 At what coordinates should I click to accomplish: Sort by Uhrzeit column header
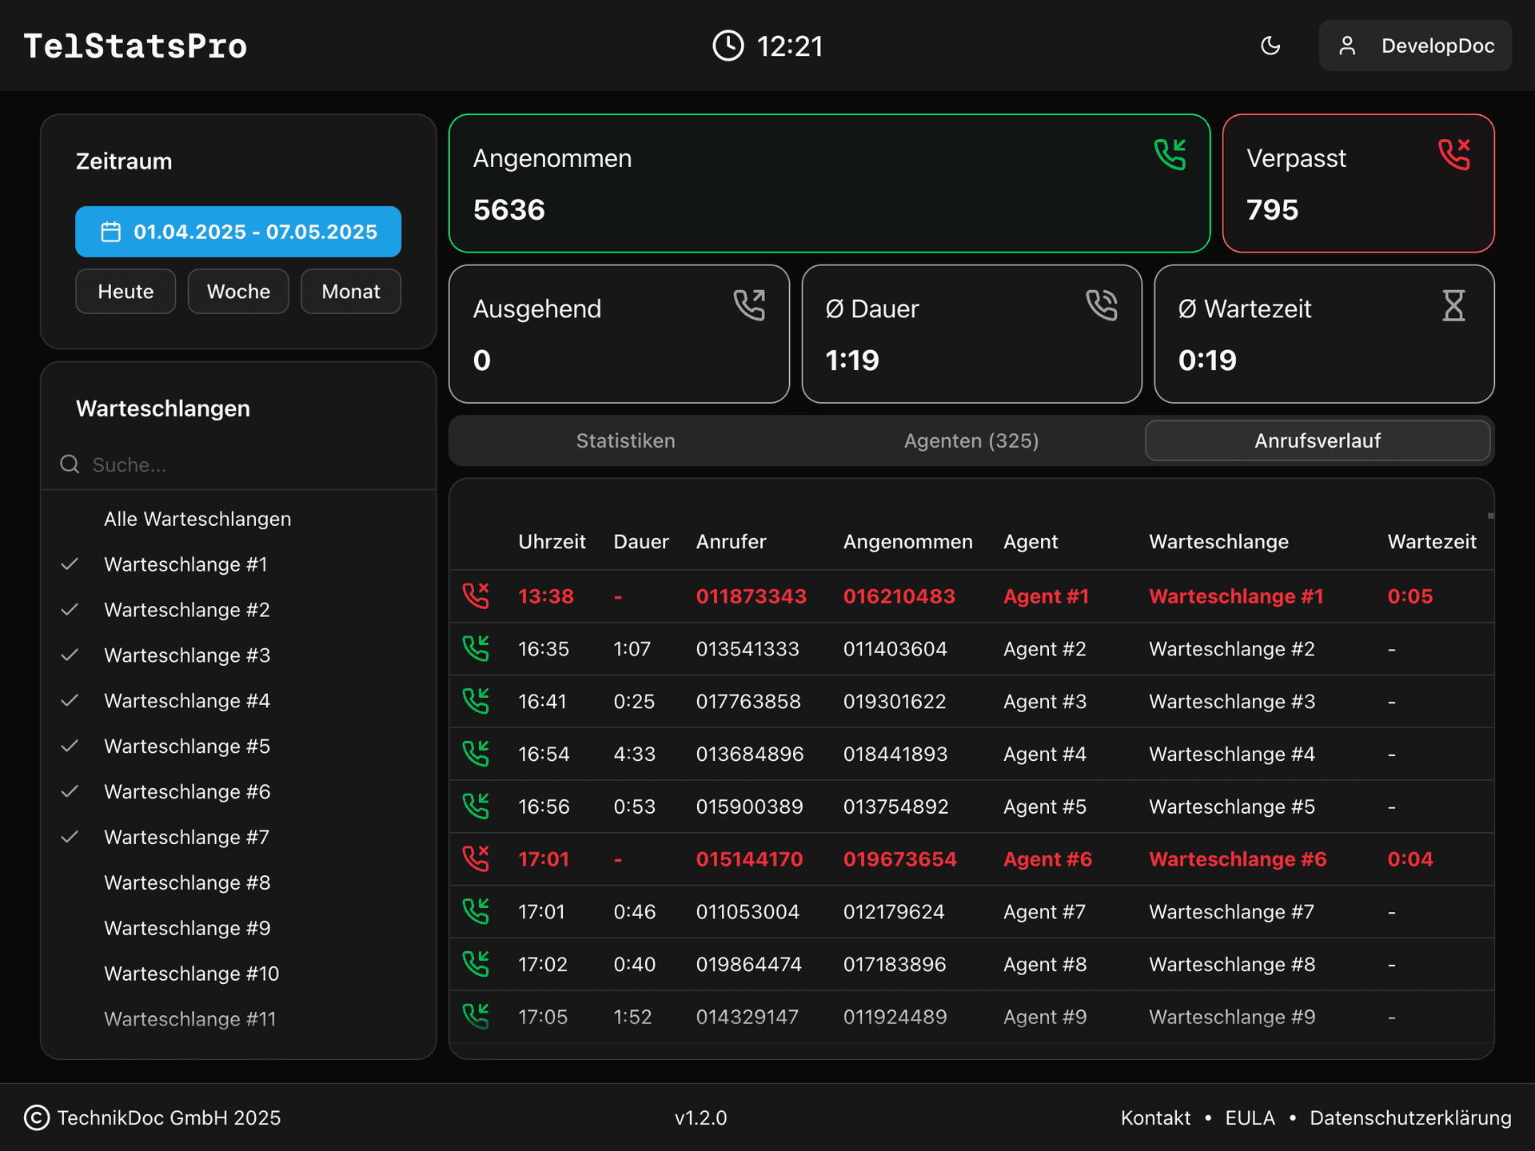click(552, 541)
